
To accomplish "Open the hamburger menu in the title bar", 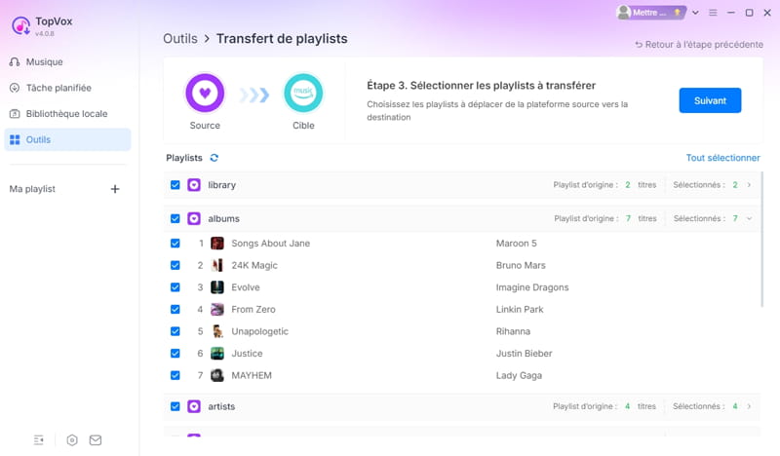I will pyautogui.click(x=713, y=13).
